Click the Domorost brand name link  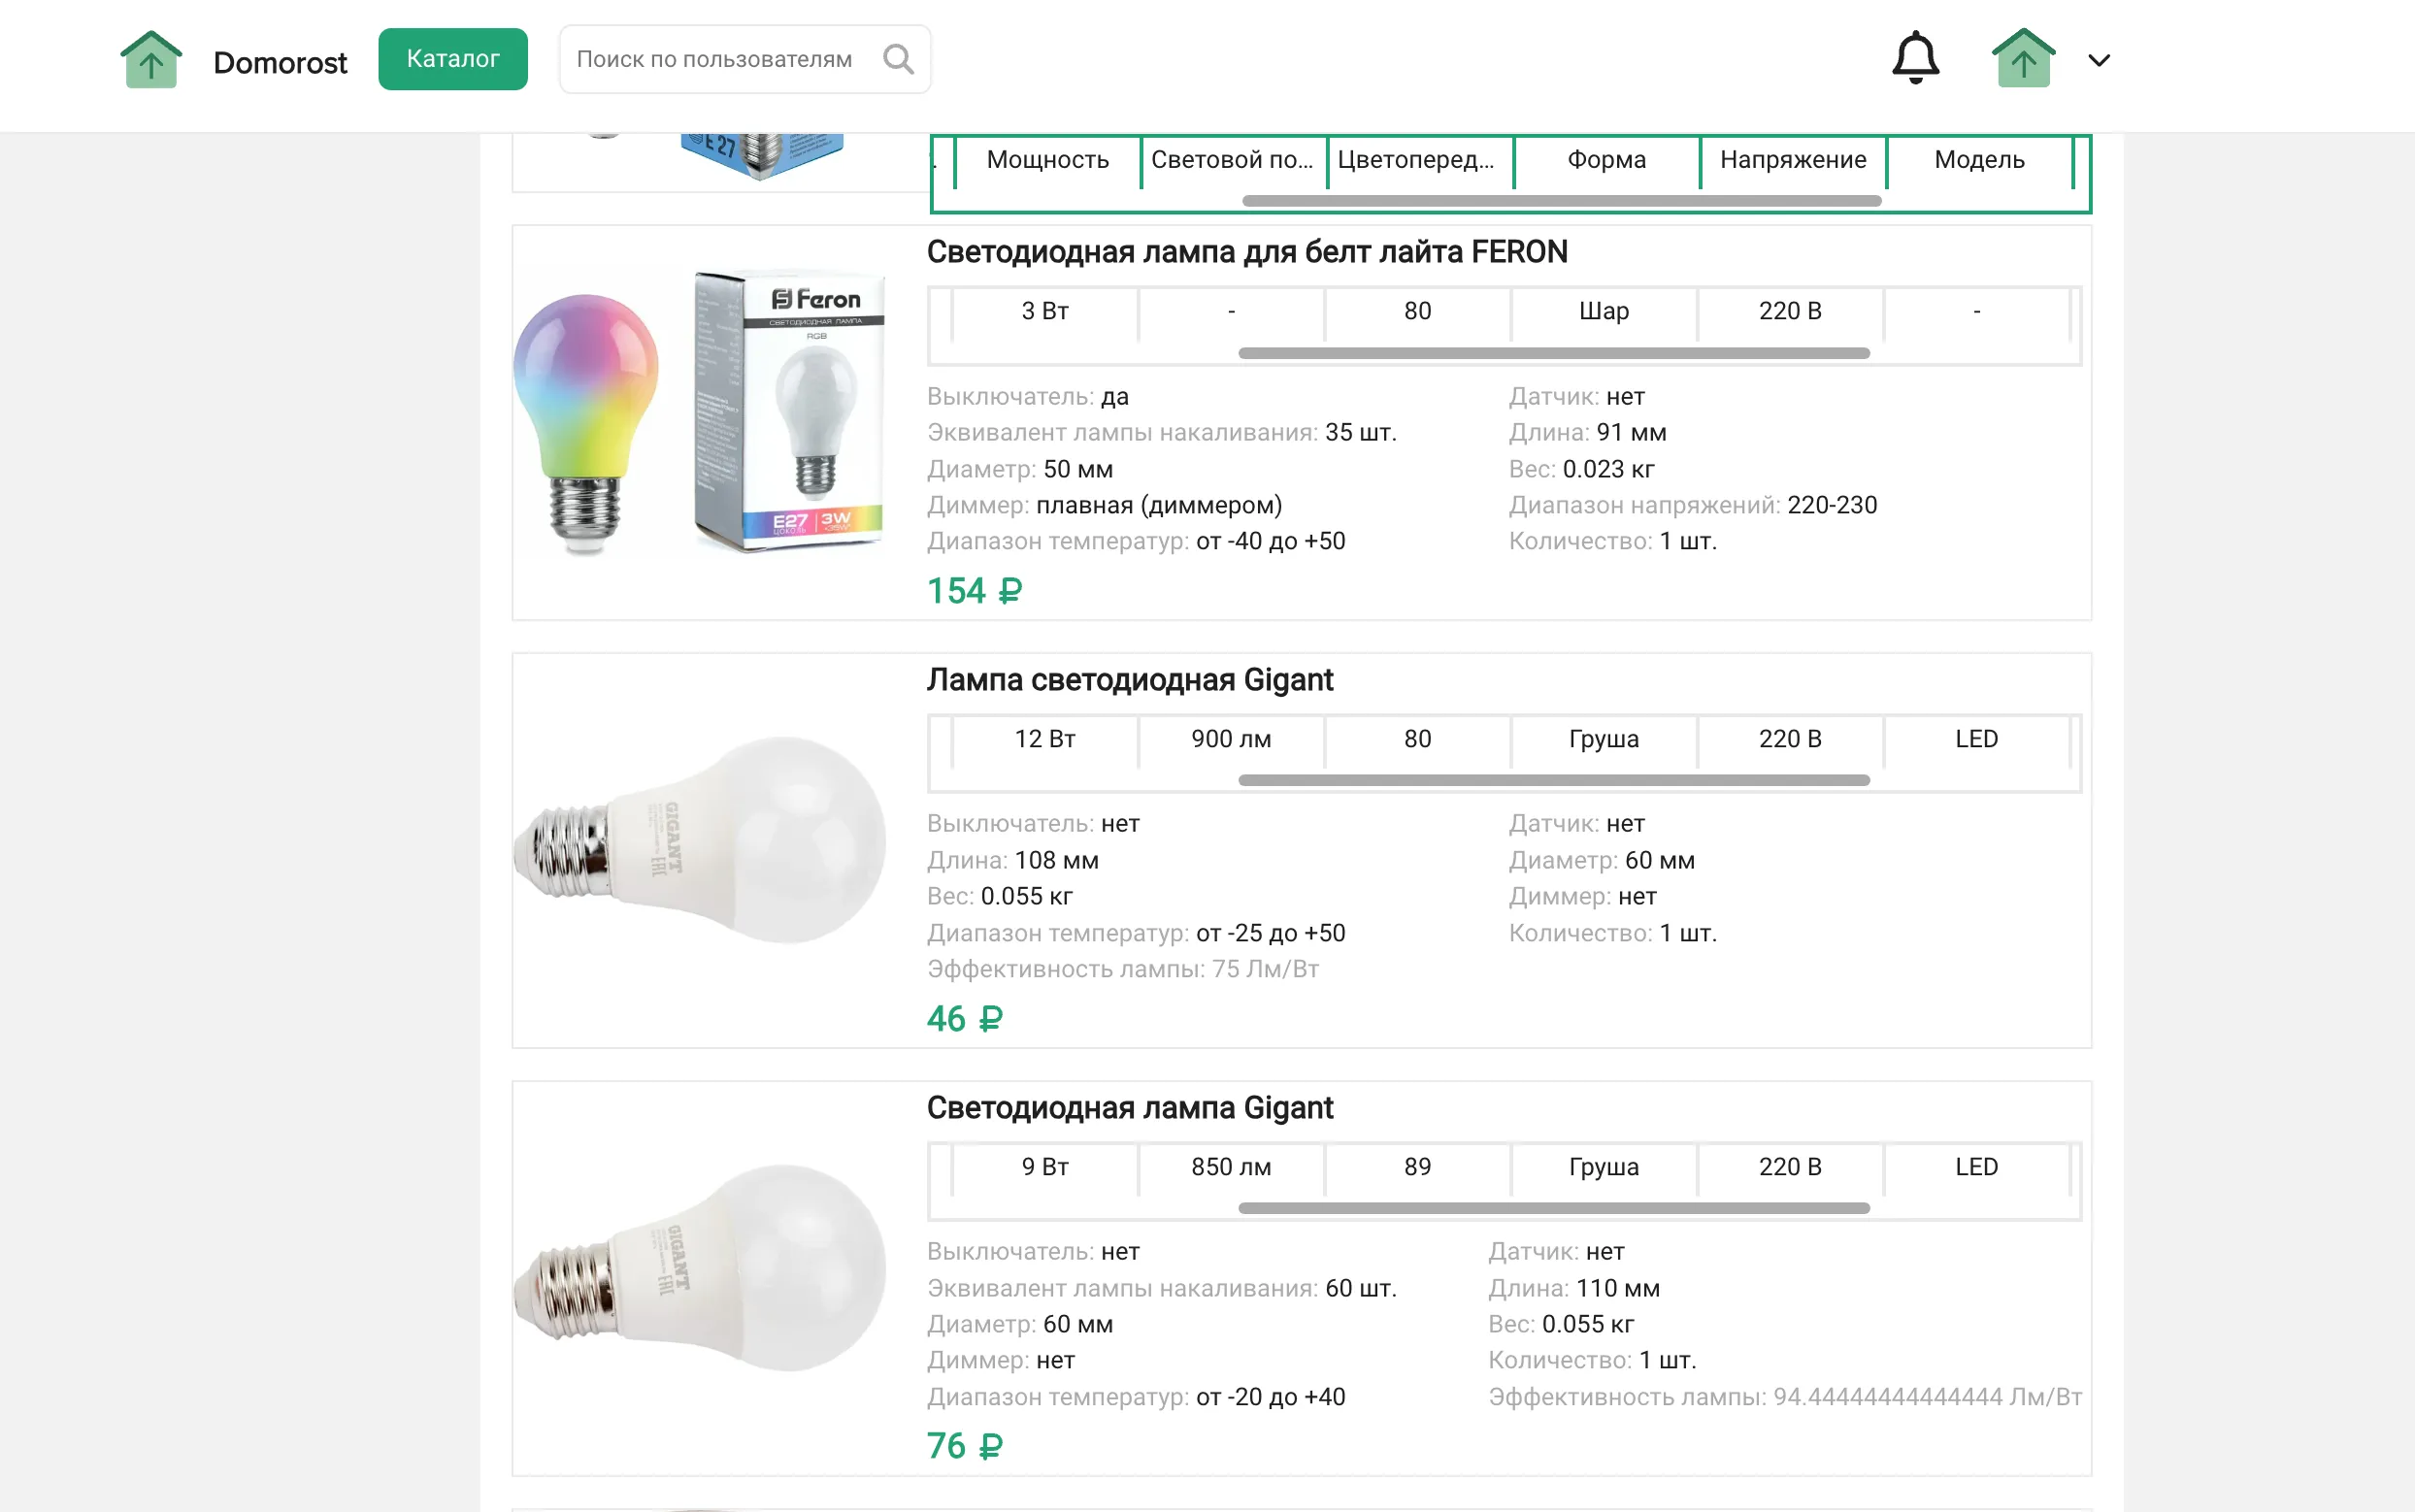(279, 62)
